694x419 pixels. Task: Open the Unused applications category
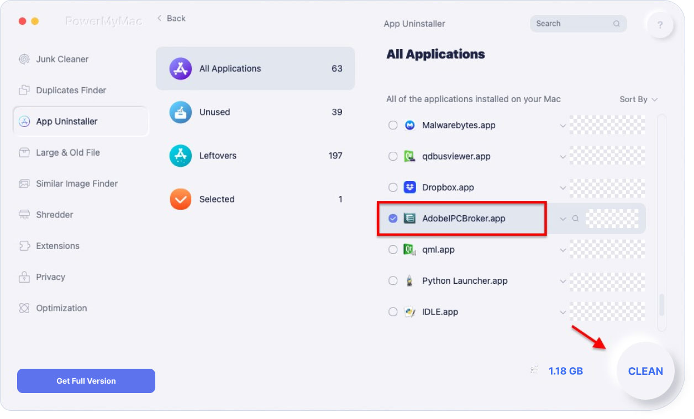coord(255,112)
